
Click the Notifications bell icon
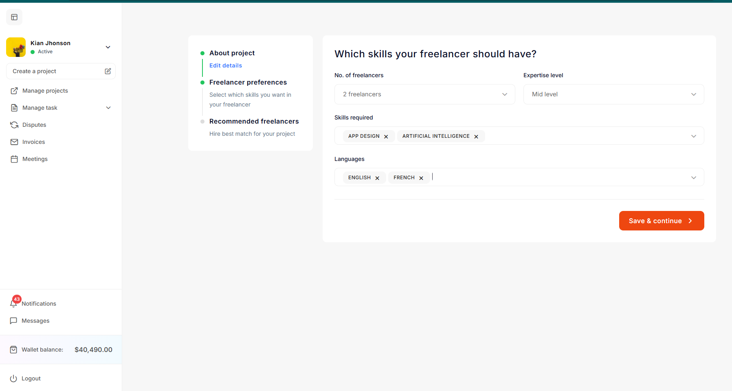click(x=13, y=304)
